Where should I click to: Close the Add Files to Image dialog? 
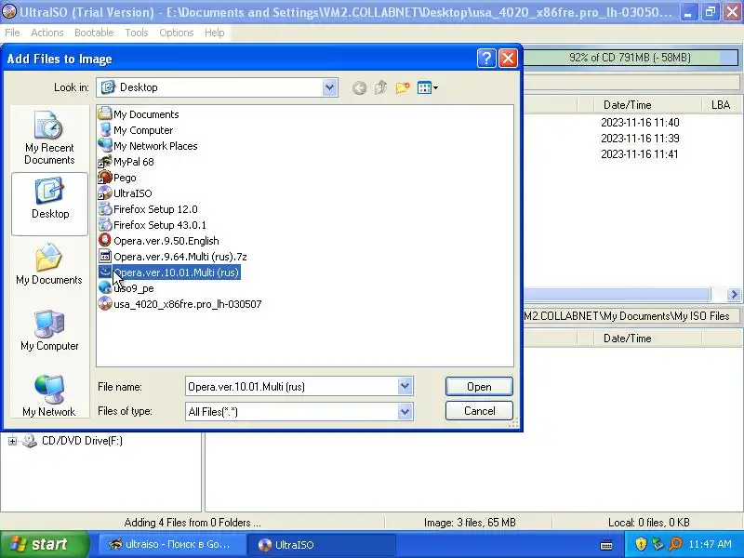(508, 59)
